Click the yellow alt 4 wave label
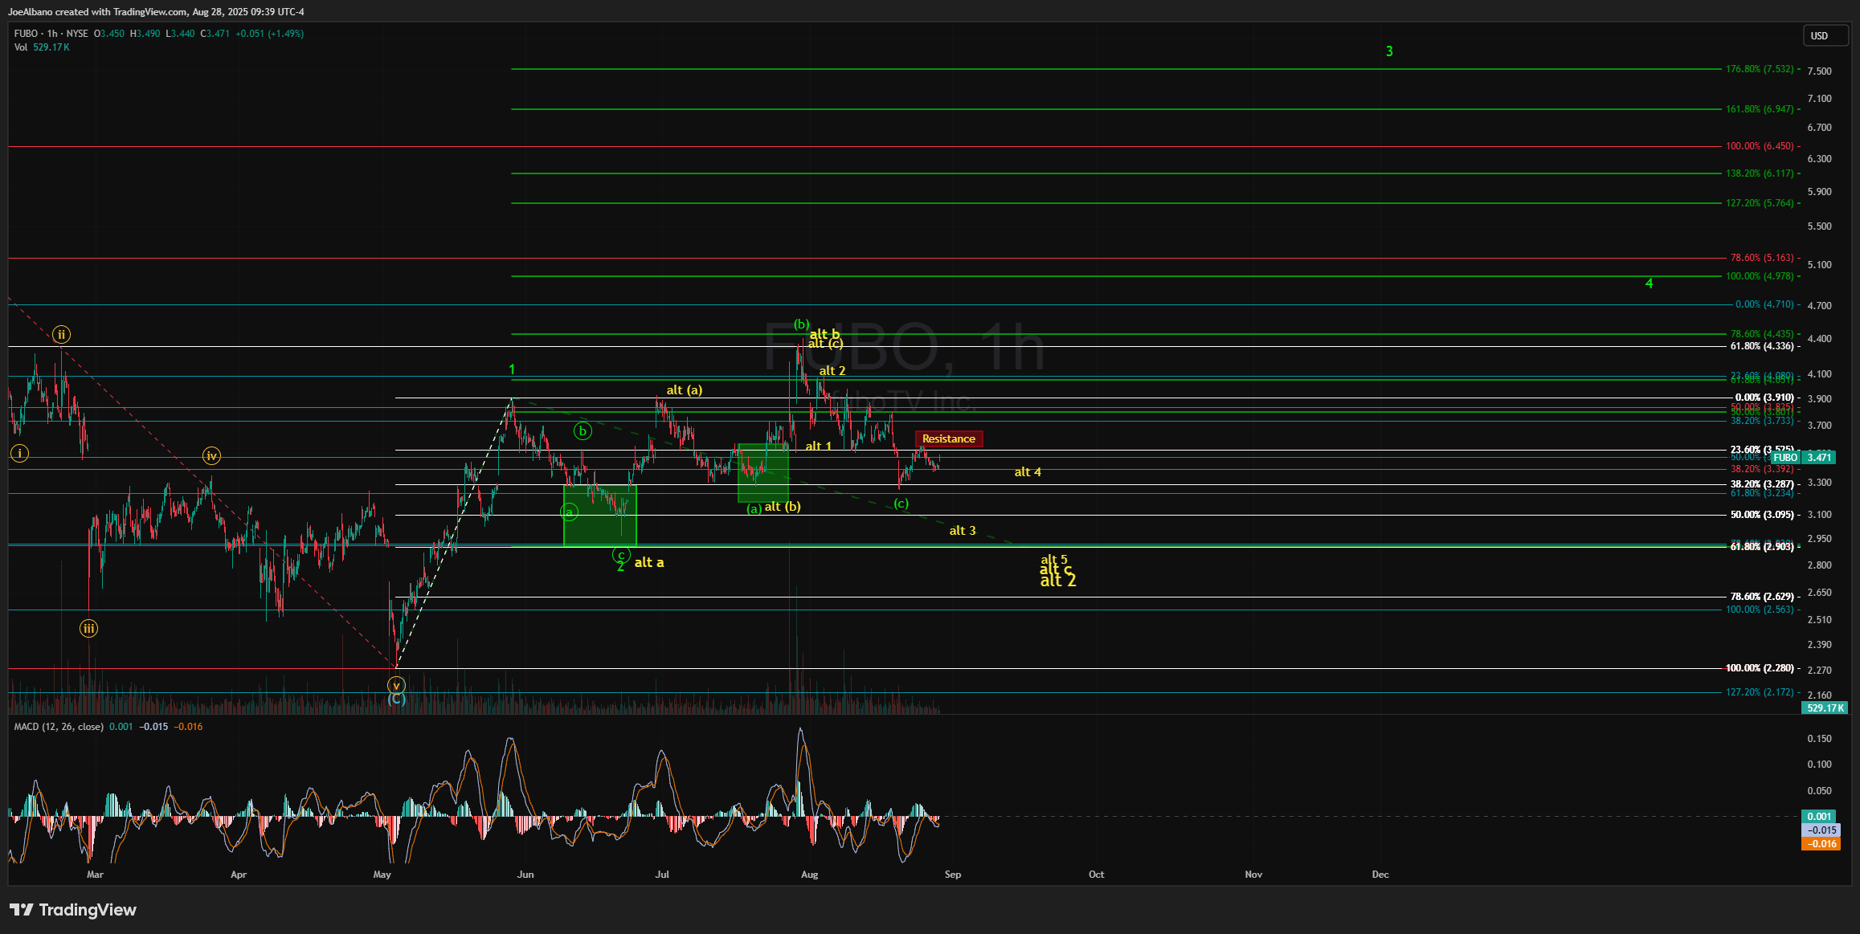1860x934 pixels. [x=1027, y=472]
